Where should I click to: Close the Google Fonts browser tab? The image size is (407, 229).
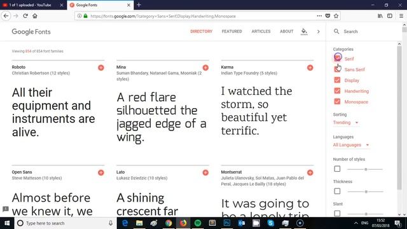point(128,5)
